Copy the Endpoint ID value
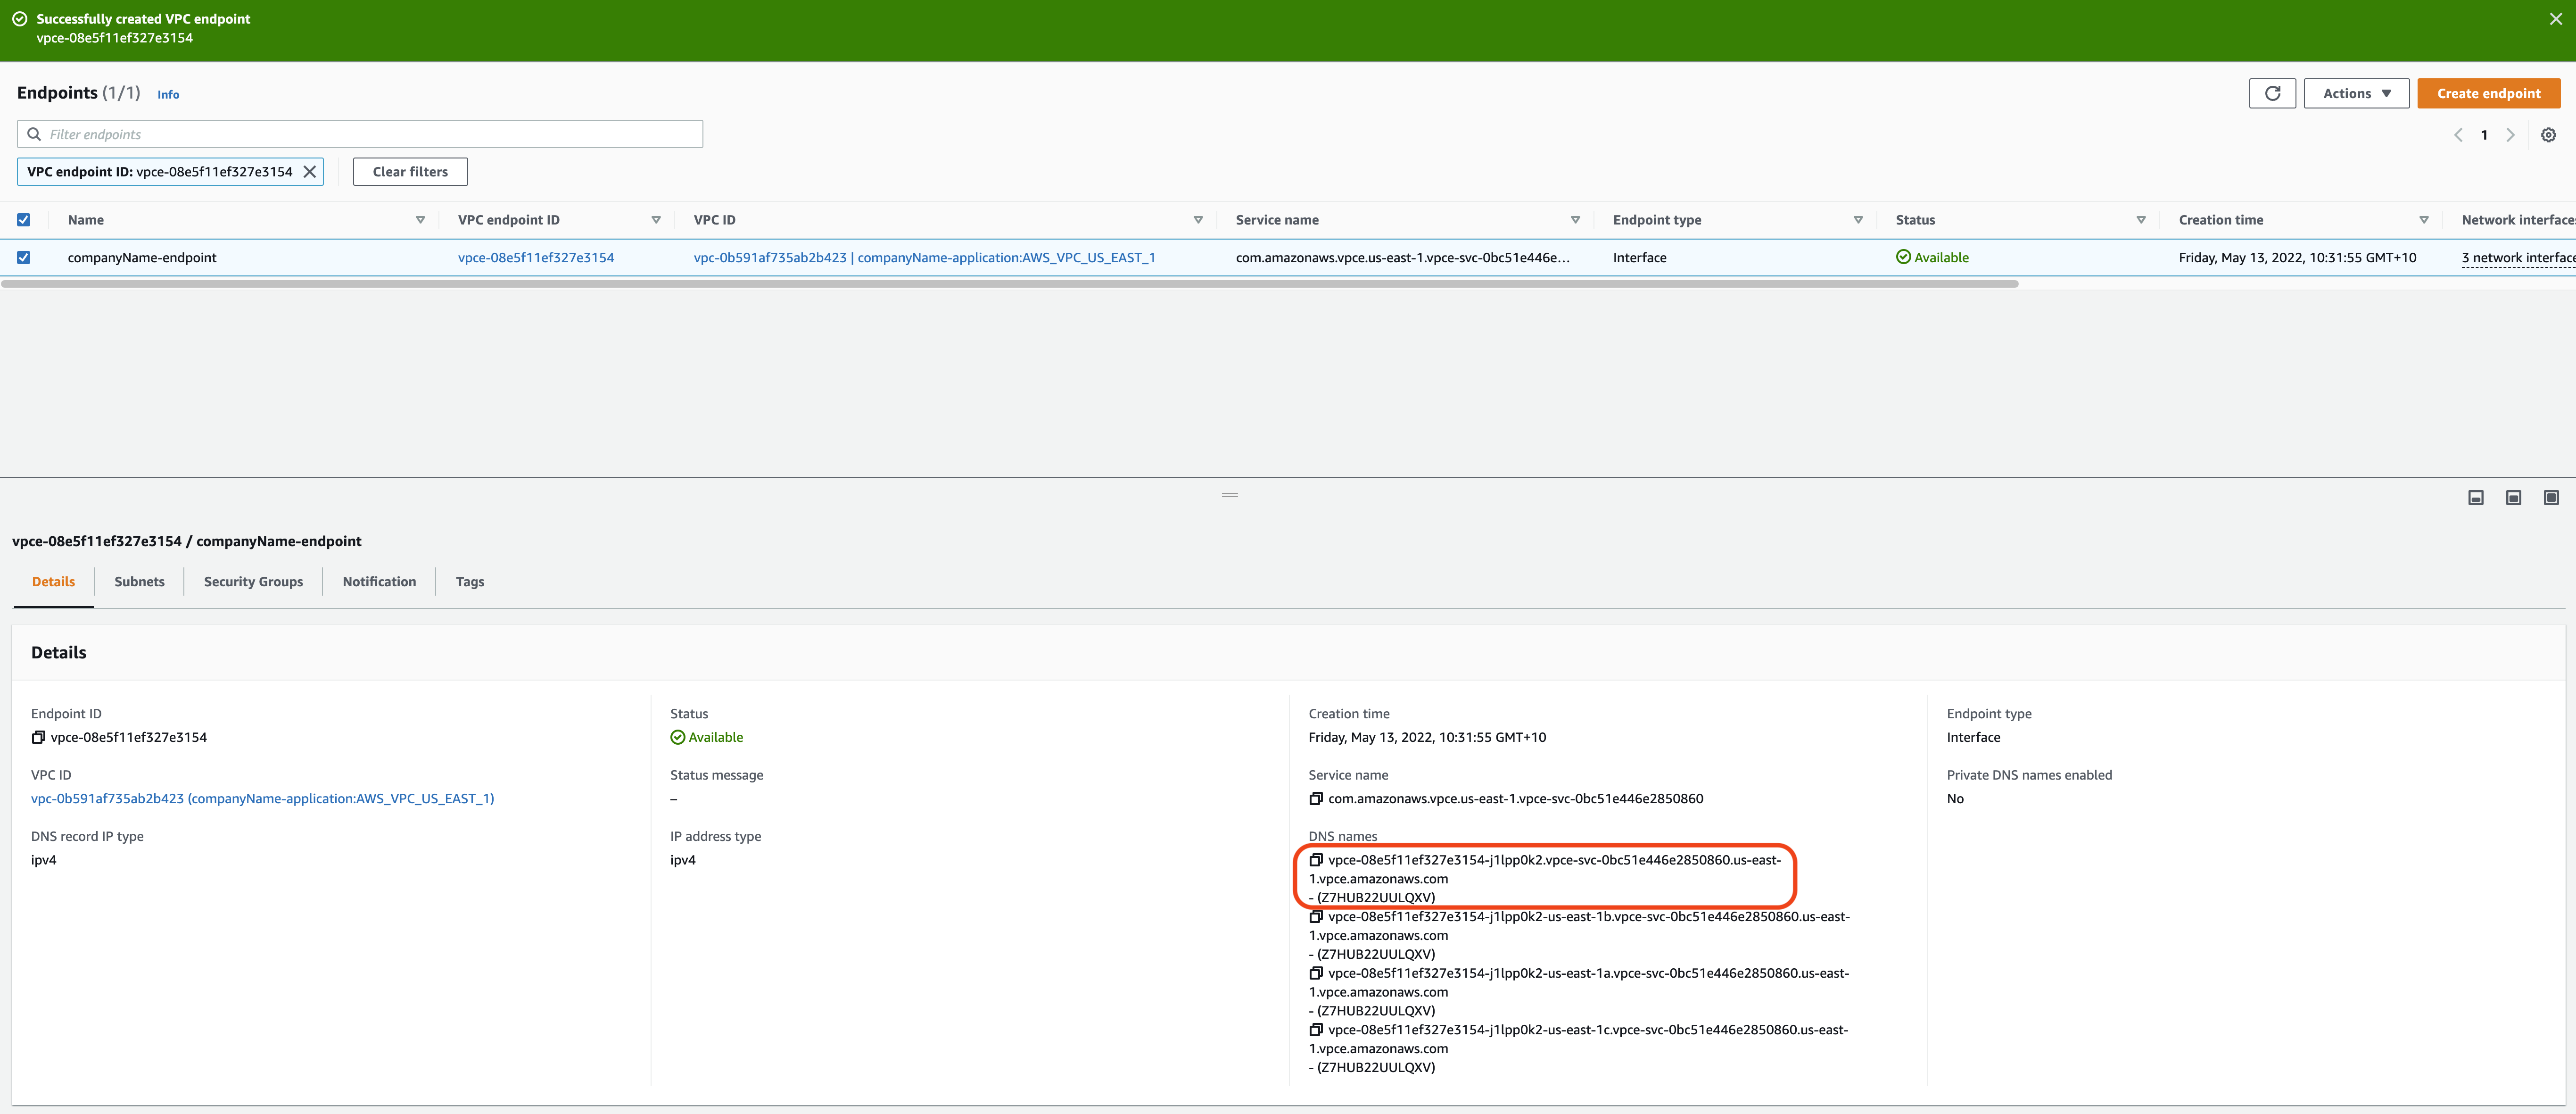Screen dimensions: 2576x1114 click(x=38, y=737)
